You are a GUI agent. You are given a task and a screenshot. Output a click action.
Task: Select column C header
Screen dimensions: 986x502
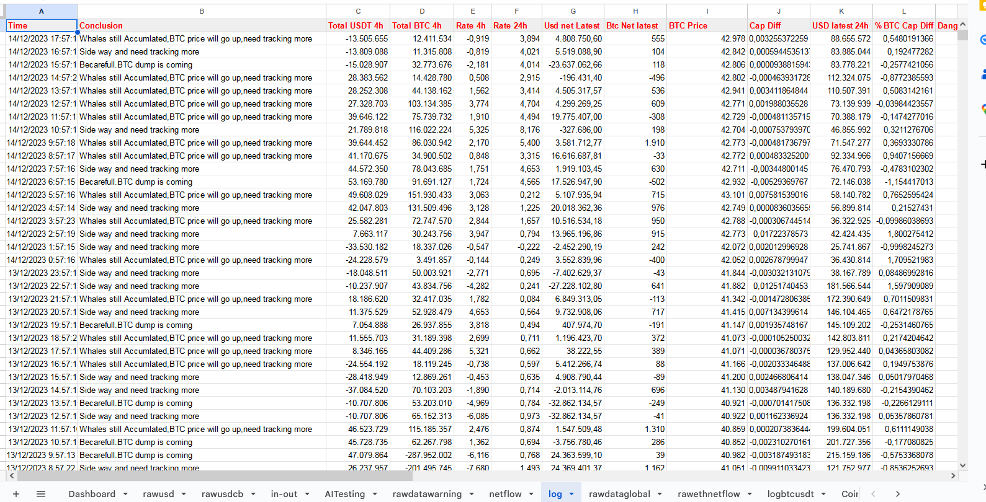click(358, 11)
